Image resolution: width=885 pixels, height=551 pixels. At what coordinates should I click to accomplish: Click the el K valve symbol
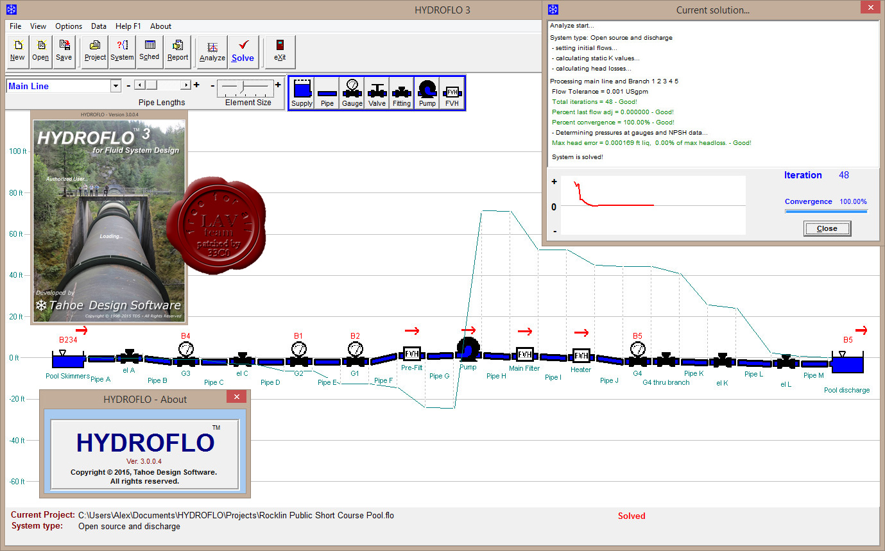723,361
